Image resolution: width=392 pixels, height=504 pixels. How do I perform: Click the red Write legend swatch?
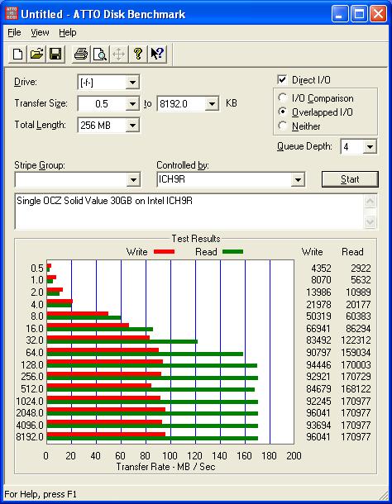[x=164, y=252]
